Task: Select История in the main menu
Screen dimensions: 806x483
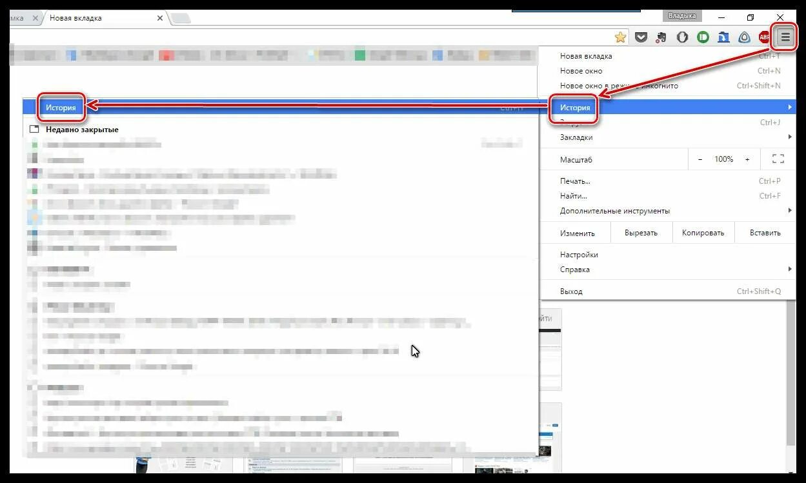Action: (667, 108)
